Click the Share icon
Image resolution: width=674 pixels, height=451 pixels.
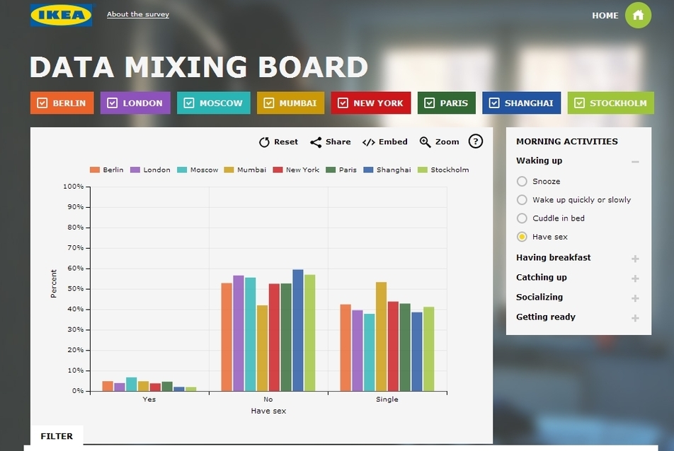tap(316, 142)
